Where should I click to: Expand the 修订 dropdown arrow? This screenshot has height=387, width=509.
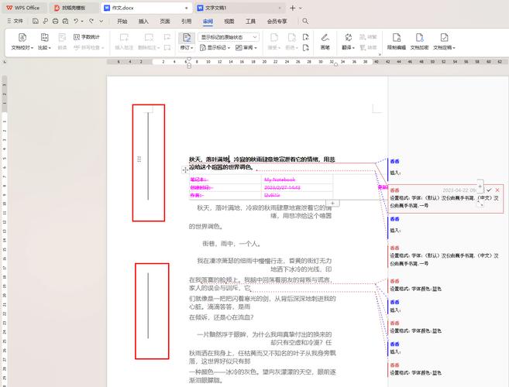pos(192,48)
